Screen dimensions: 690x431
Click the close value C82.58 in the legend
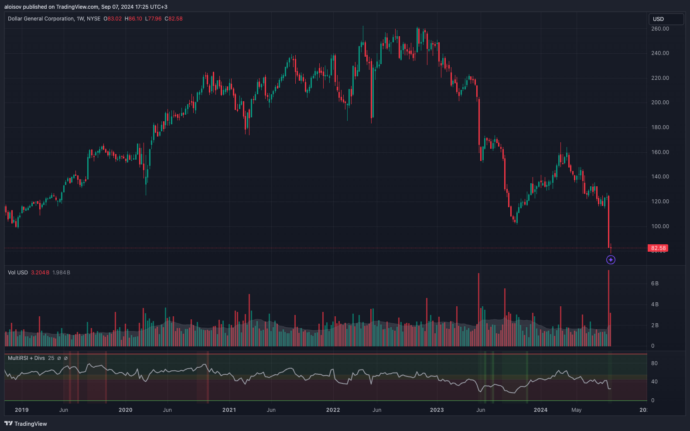click(174, 19)
